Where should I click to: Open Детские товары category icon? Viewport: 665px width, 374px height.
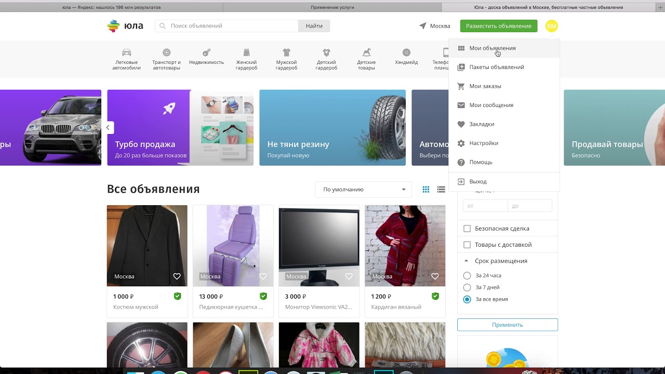[x=366, y=52]
